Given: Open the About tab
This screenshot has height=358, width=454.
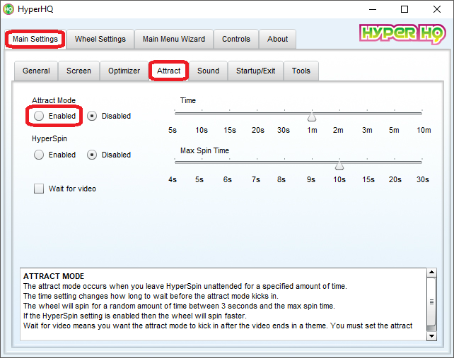Looking at the screenshot, I should [277, 39].
